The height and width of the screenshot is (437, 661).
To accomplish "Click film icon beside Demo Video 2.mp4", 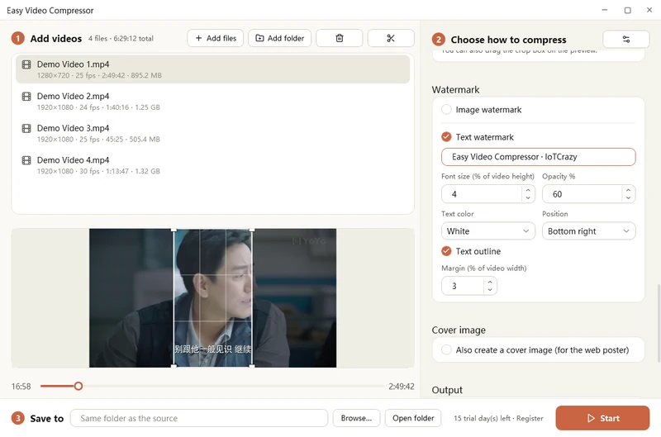I will coord(26,97).
